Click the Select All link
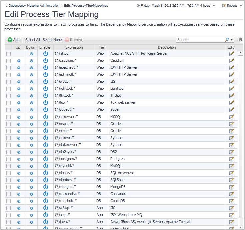 [x=33, y=40]
